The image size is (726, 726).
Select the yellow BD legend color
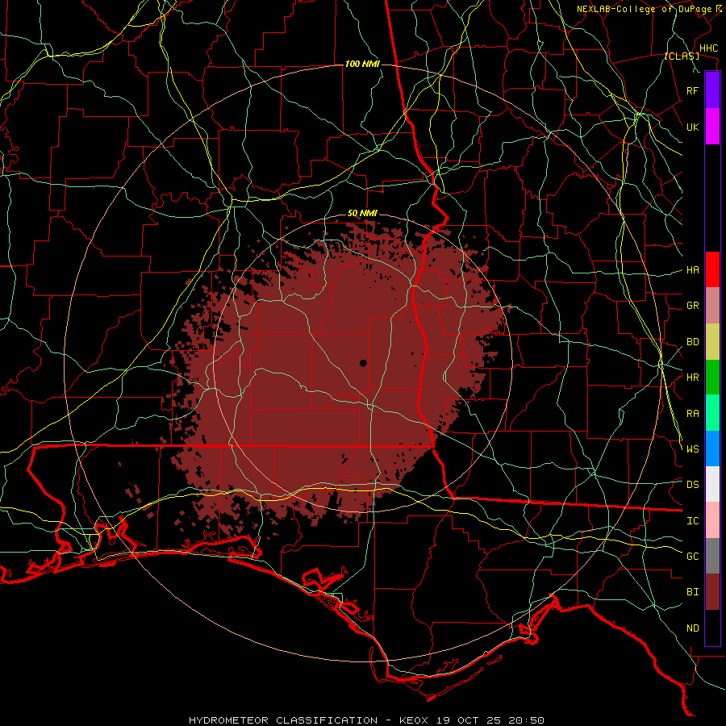pos(712,342)
